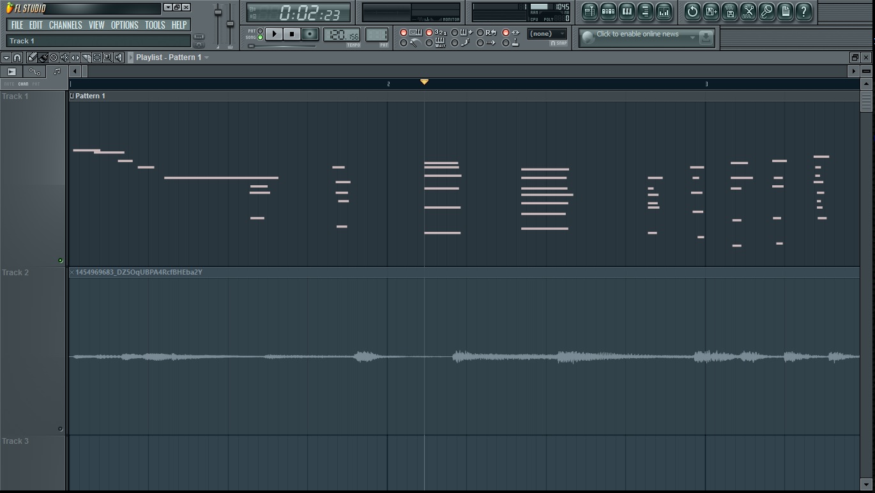Expand Playlist - Pattern 1 title dropdown arrow
875x493 pixels.
click(206, 57)
